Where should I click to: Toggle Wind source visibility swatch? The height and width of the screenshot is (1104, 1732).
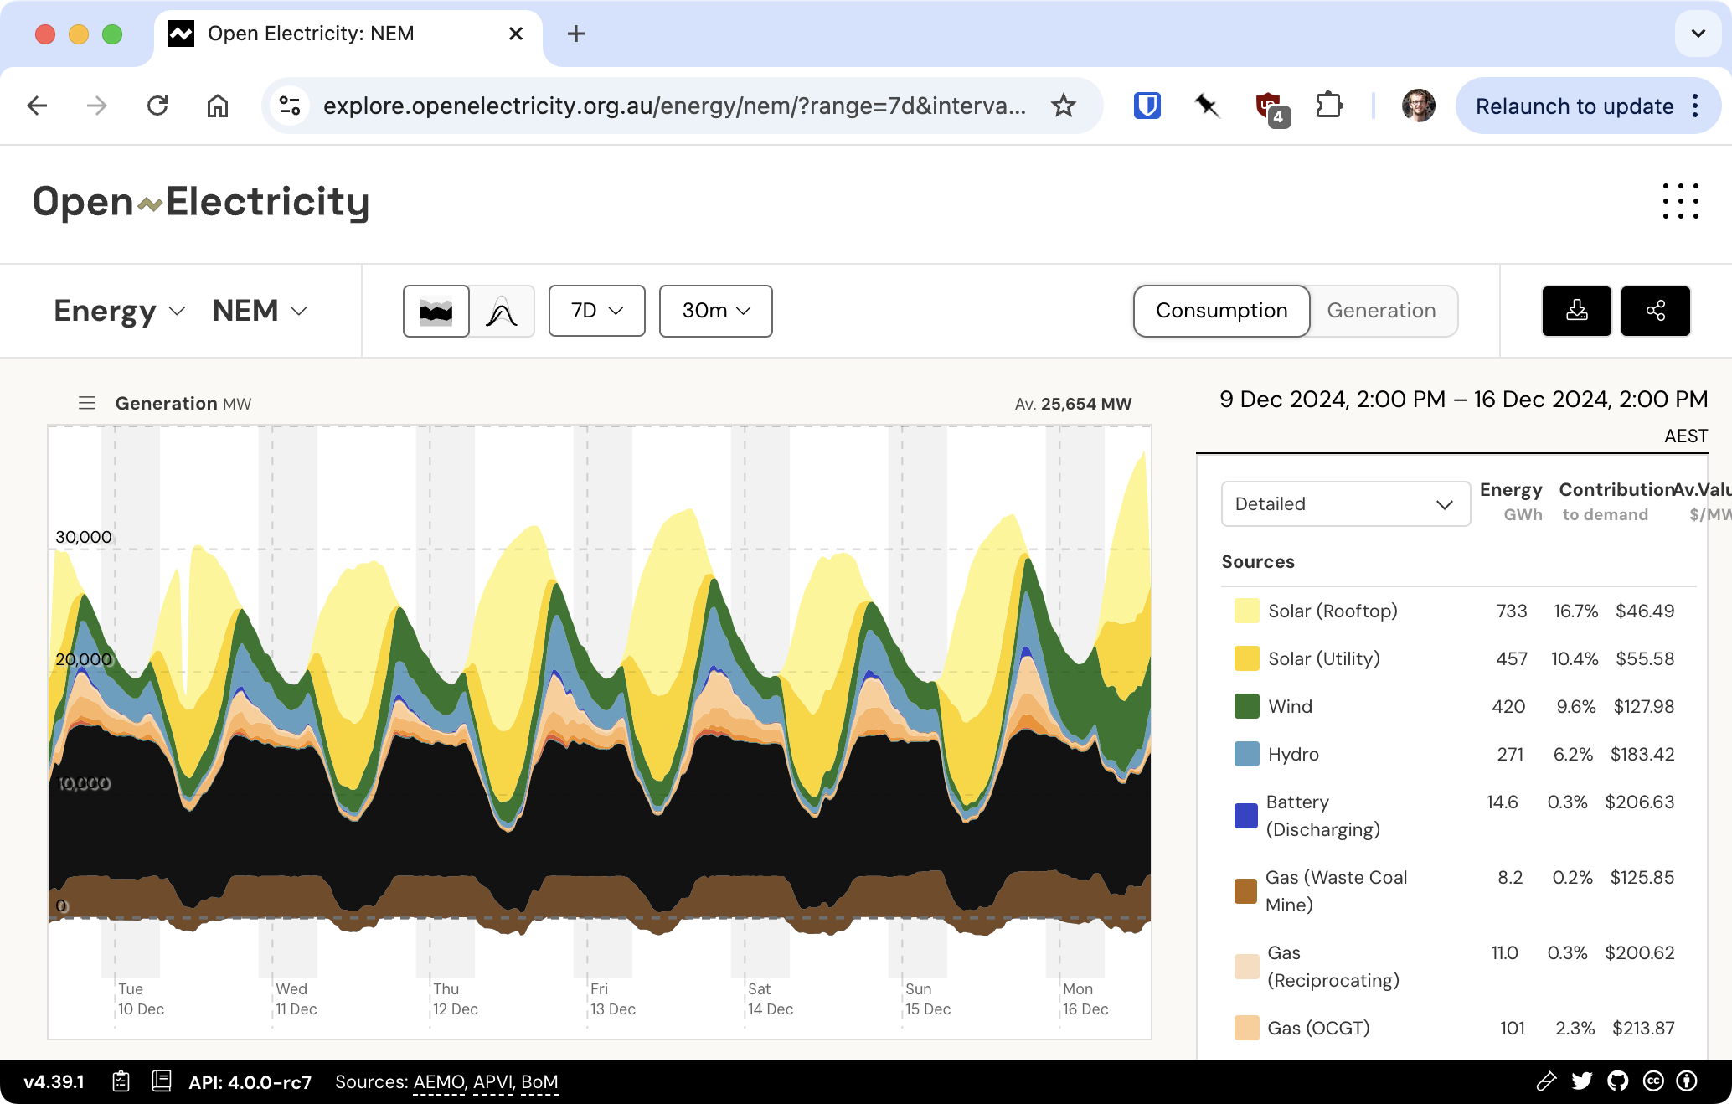click(x=1246, y=706)
